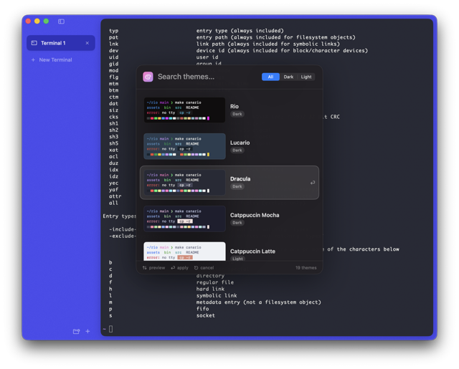Click the white end swatch in Dracula preview

[208, 191]
